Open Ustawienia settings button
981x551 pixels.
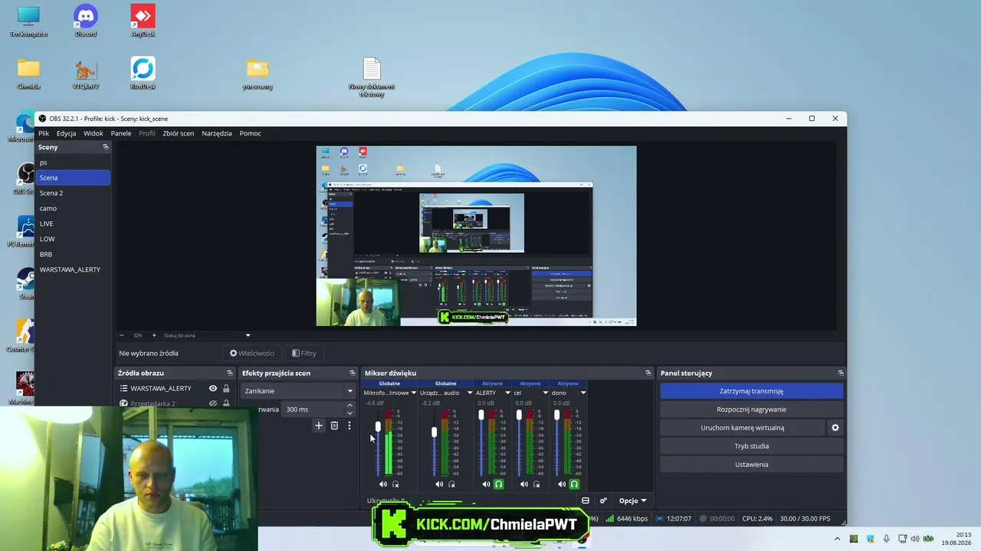coord(751,465)
